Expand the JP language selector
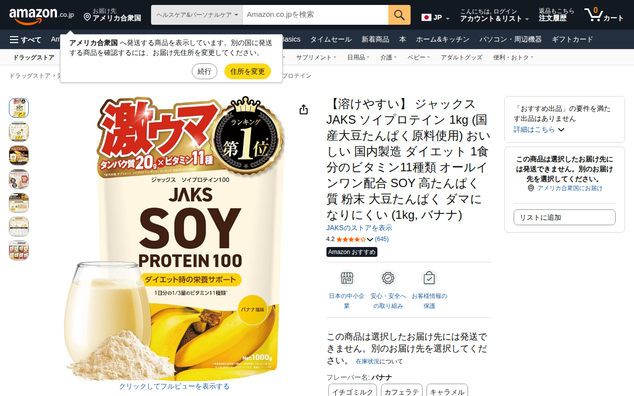634x396 pixels. [x=436, y=18]
